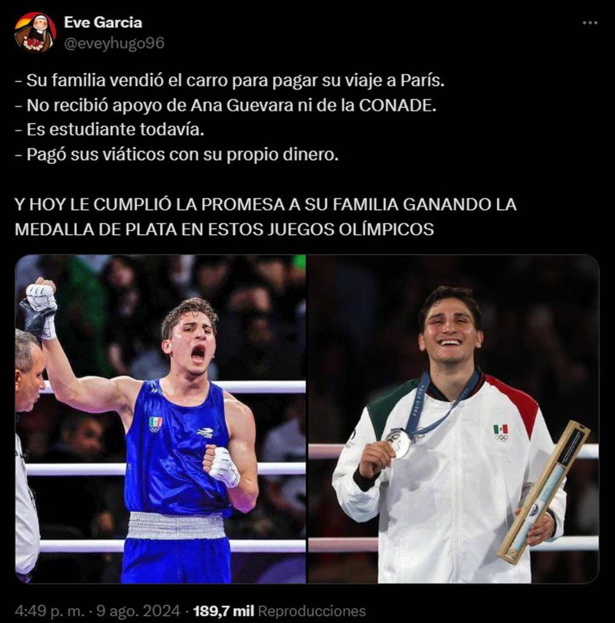Select the line about selling the car

[x=229, y=81]
